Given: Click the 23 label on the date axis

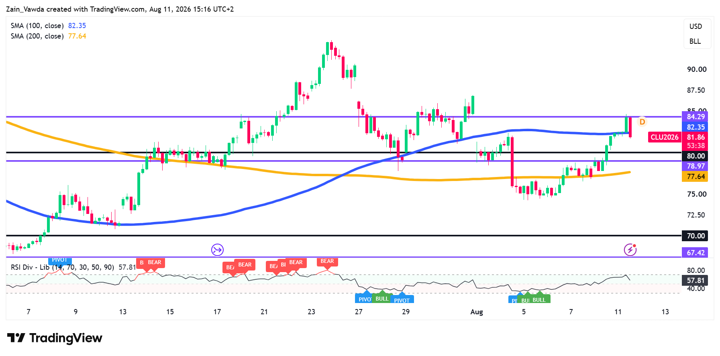Looking at the screenshot, I should point(311,312).
